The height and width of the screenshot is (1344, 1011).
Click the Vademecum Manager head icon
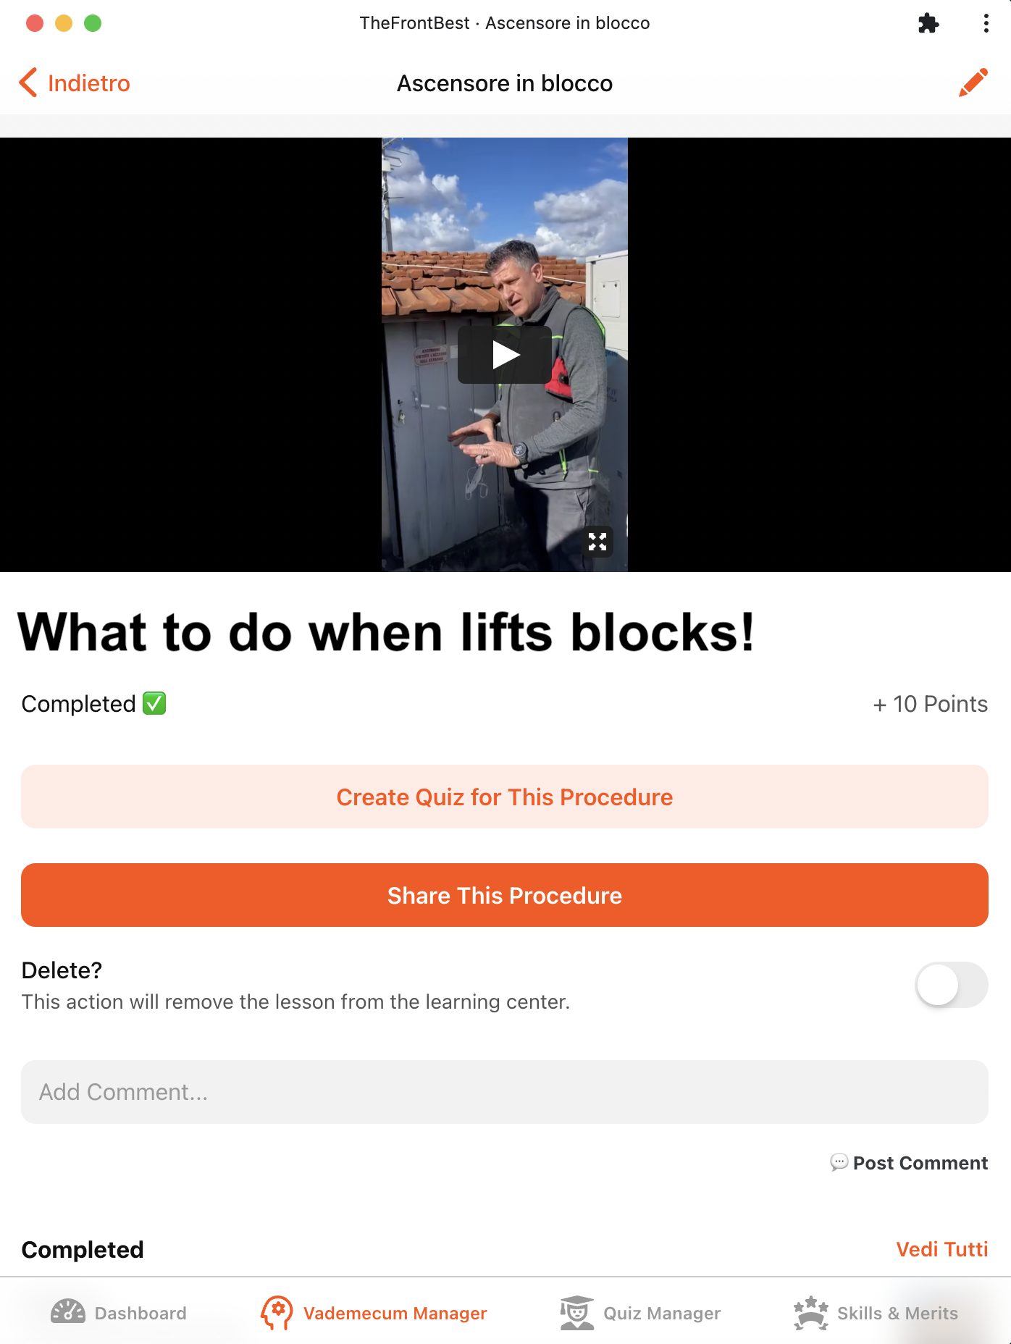pos(277,1313)
